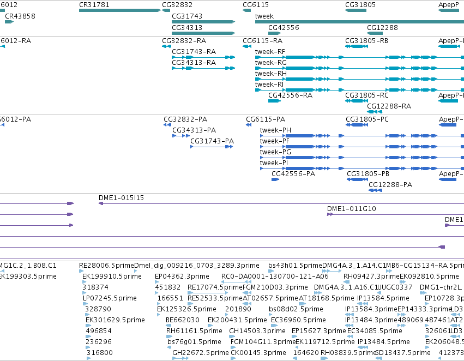Screen dimensions: 464x361
Task: Click the tweek-RF transcript label
Action: [x=270, y=51]
